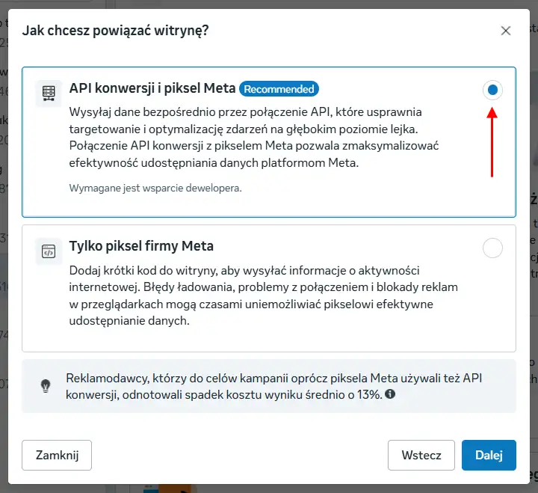Open the info icon after 13% statistic
This screenshot has height=493, width=538.
(390, 394)
